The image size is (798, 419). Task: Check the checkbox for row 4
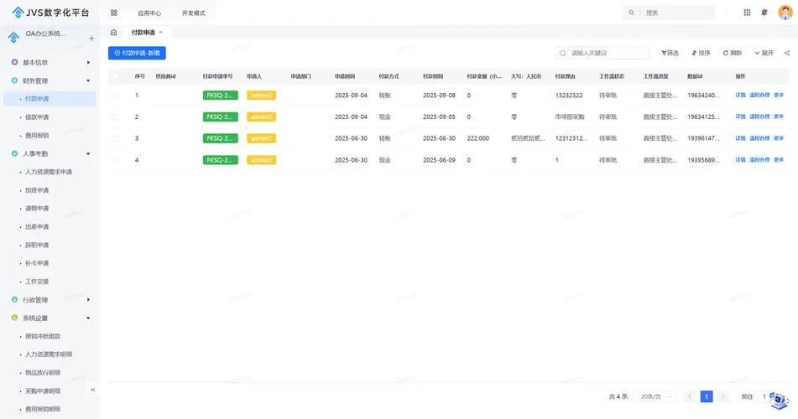[115, 160]
